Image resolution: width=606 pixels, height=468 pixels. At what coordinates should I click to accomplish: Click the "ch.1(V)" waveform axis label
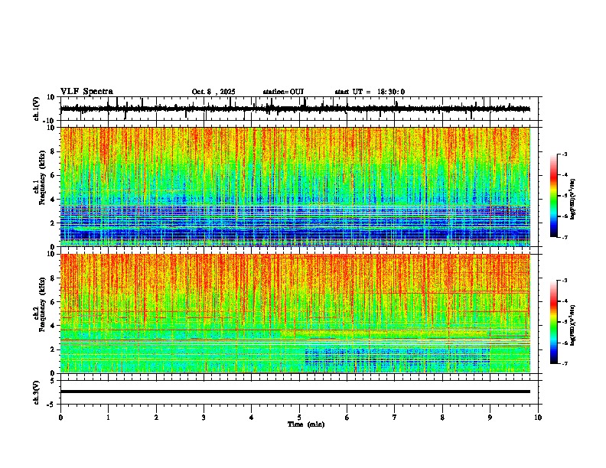pyautogui.click(x=37, y=109)
